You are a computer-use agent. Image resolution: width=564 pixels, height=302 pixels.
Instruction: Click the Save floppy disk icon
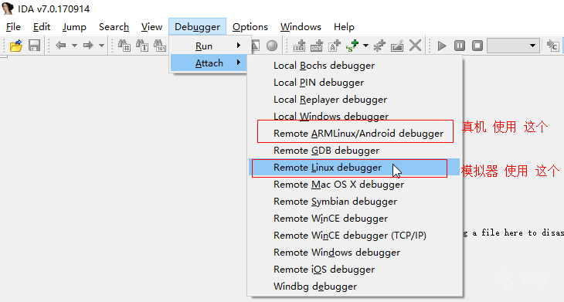coord(34,46)
